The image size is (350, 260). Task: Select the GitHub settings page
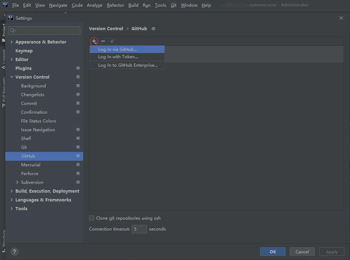click(x=44, y=156)
